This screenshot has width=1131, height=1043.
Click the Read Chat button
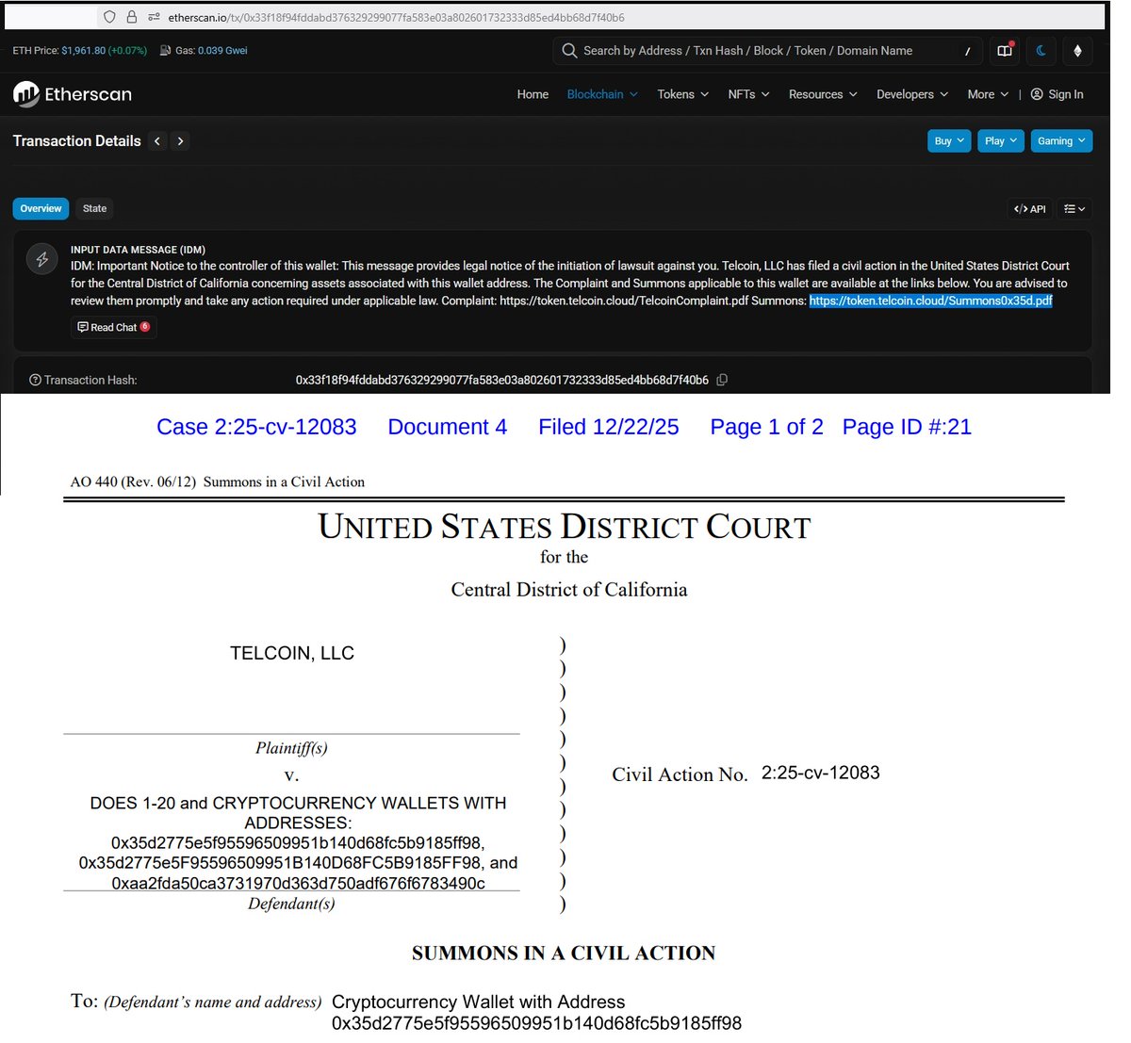click(113, 327)
